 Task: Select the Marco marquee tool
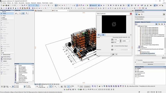(x=7, y=16)
